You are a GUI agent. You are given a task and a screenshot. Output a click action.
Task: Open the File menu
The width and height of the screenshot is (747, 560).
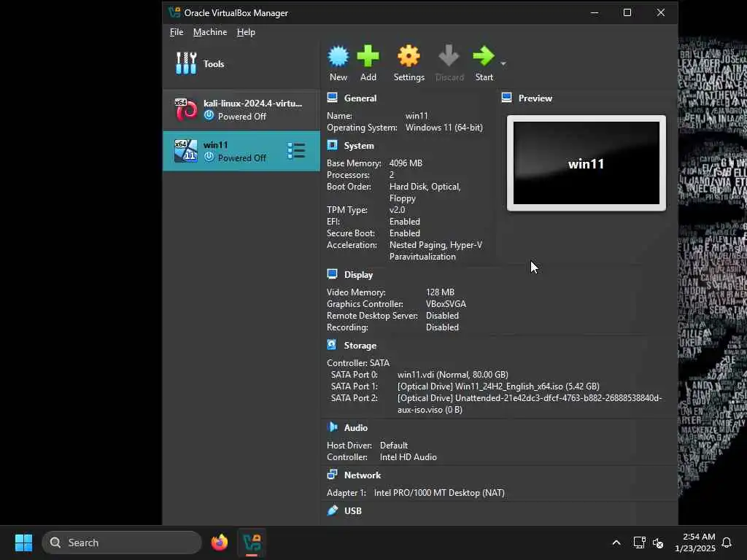pyautogui.click(x=177, y=32)
